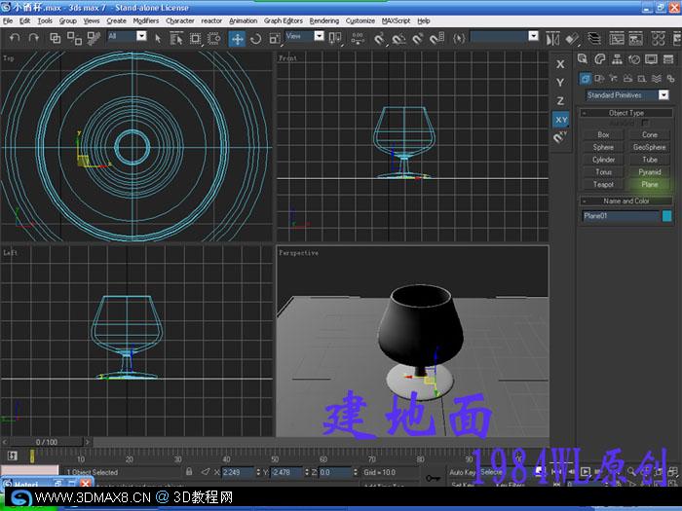Open the selection filter All dropdown
Image resolution: width=682 pixels, height=511 pixels.
point(142,36)
